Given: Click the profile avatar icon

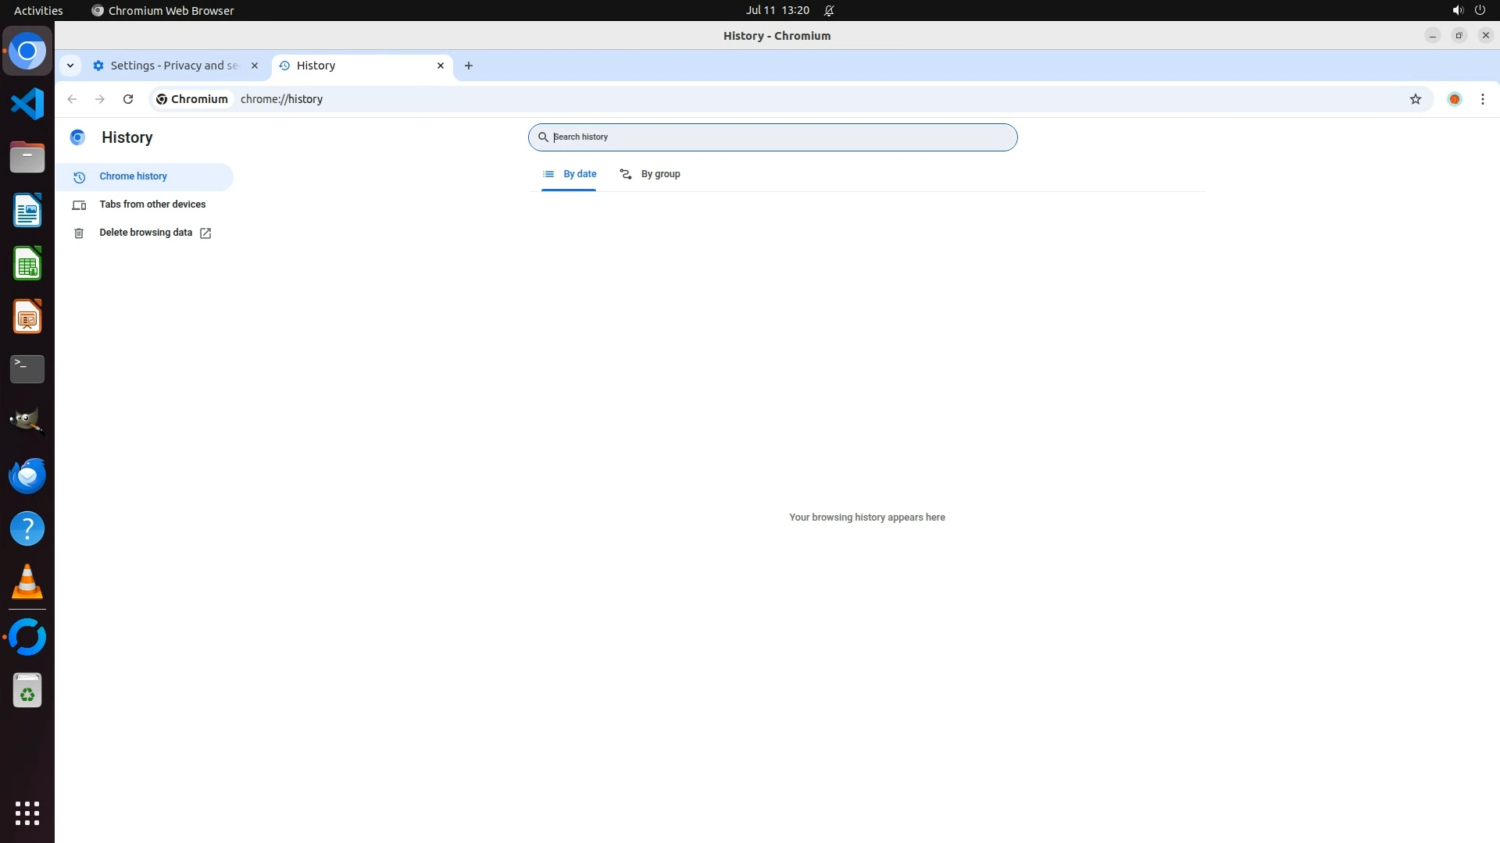Looking at the screenshot, I should coord(1454,99).
